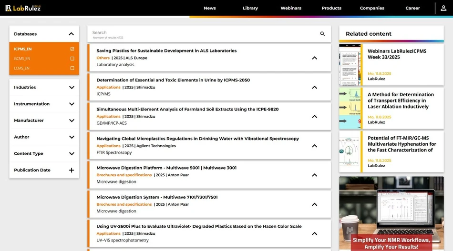Open Webinars LabRulezICPMS Week 33/2025 link
This screenshot has width=453, height=251.
(397, 54)
